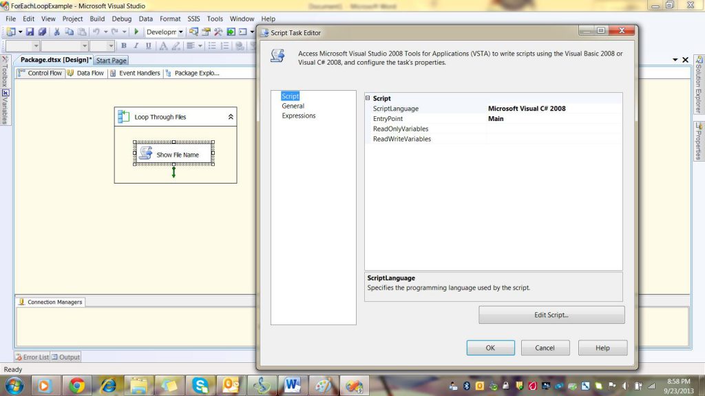The height and width of the screenshot is (396, 705).
Task: Collapse the Loop Through Files container
Action: (x=231, y=117)
